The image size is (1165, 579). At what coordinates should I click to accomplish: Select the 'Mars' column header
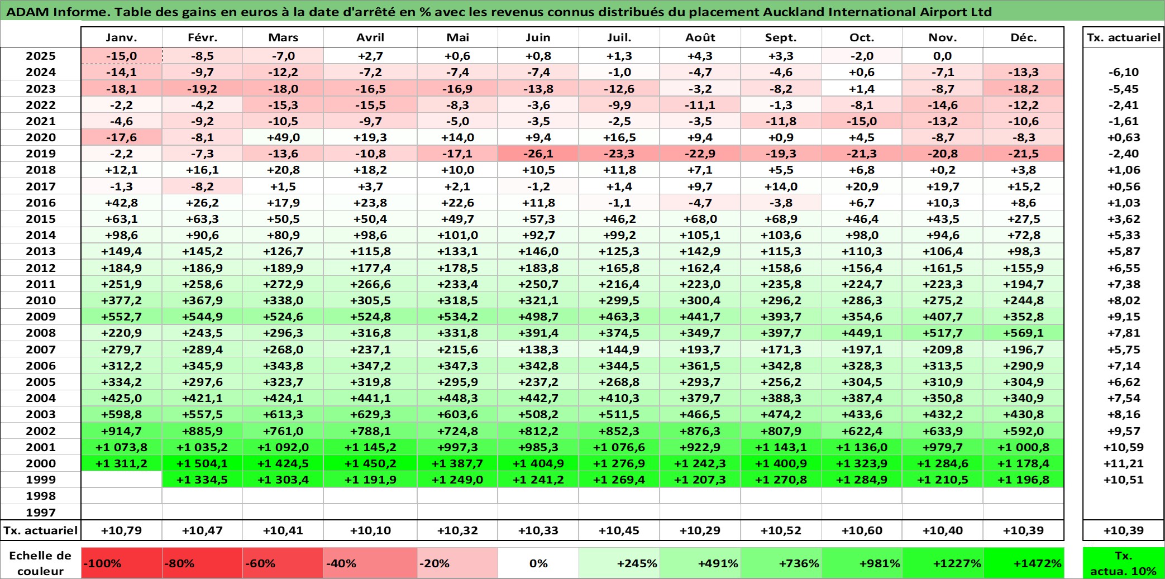pyautogui.click(x=283, y=37)
